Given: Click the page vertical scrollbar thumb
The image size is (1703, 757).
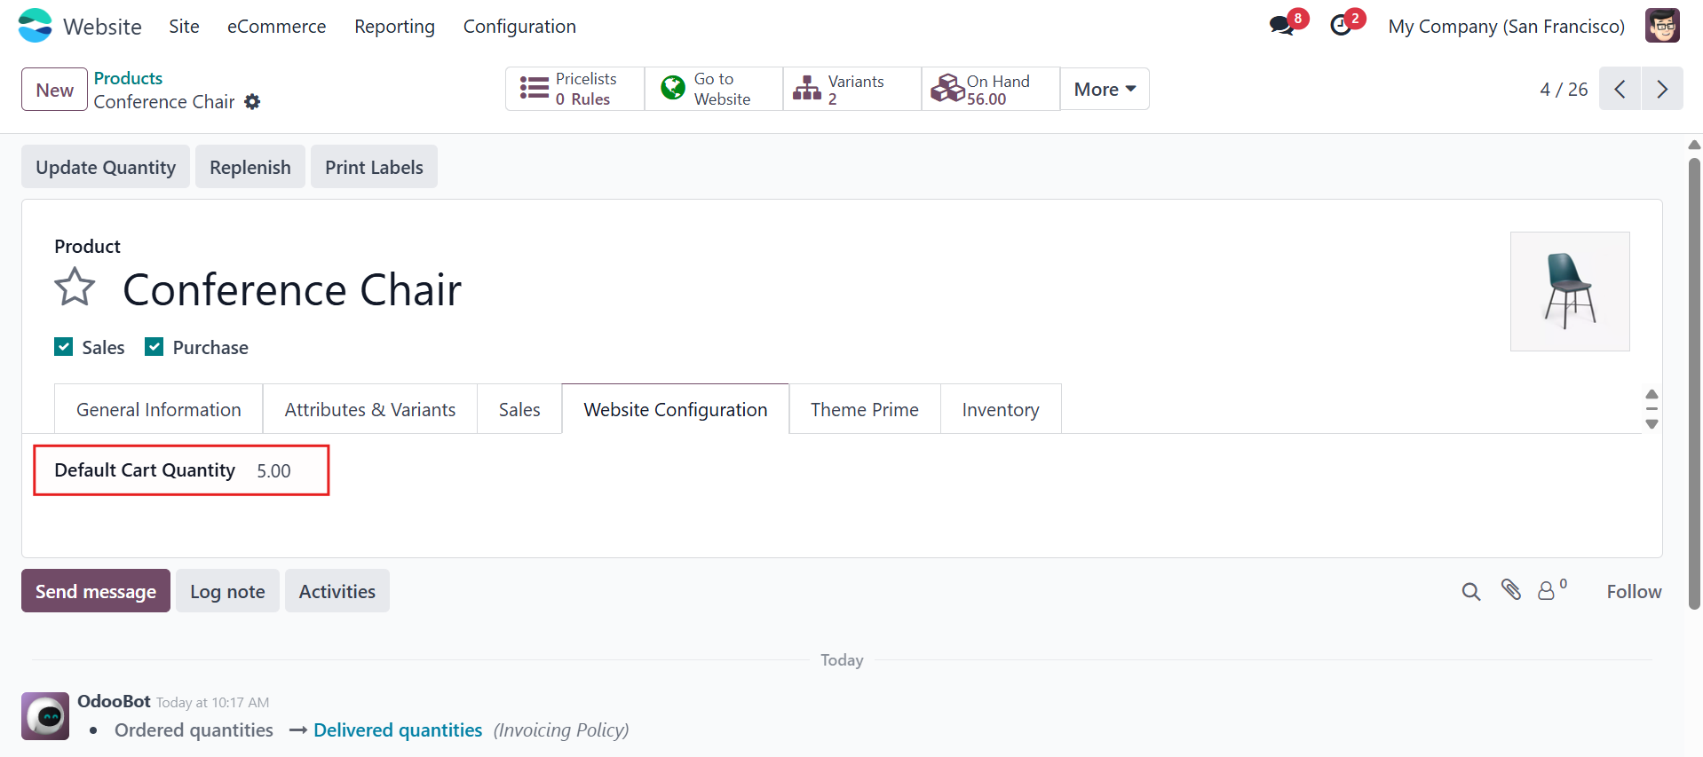Looking at the screenshot, I should (1694, 383).
